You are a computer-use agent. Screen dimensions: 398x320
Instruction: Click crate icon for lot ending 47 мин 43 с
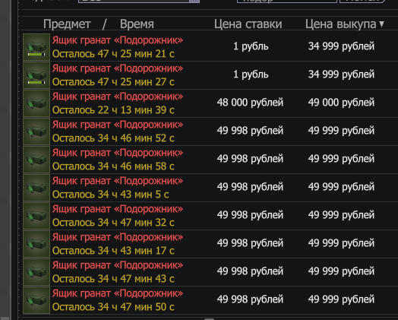36,273
